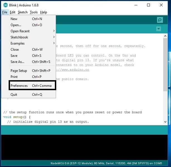Click the www.arduino.cc link in code
This screenshot has height=167, width=171.
click(73, 70)
